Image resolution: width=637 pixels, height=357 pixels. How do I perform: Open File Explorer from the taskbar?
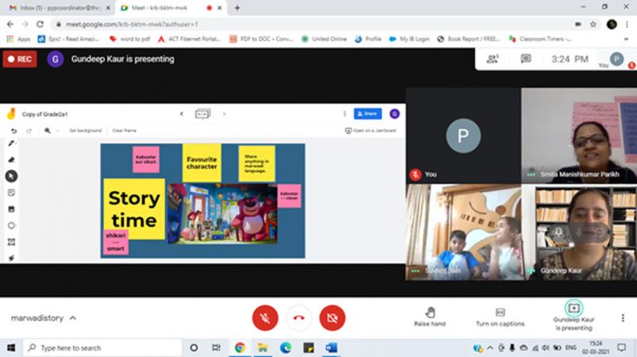click(x=263, y=348)
